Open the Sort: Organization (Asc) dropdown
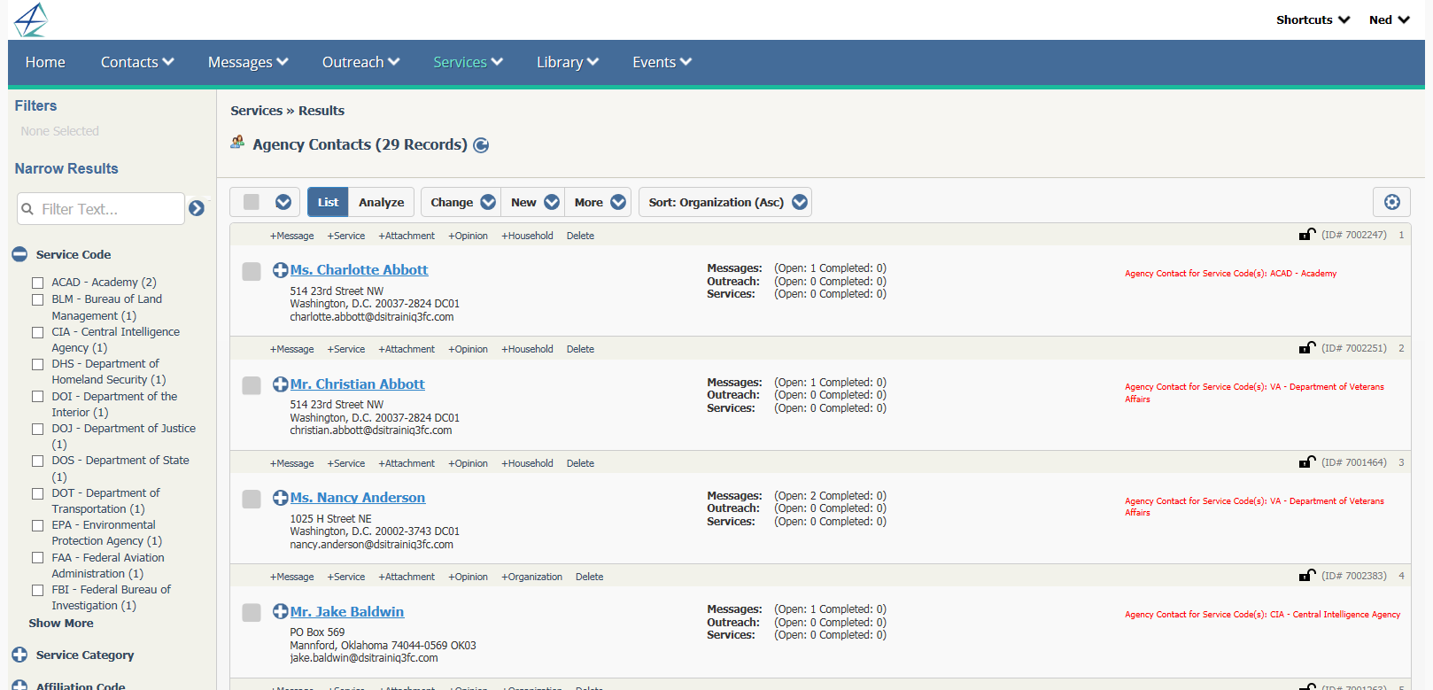 tap(725, 202)
